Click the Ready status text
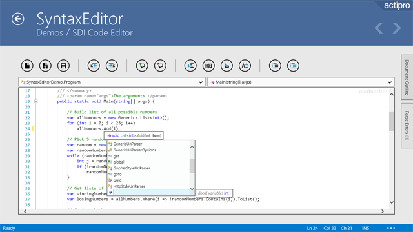This screenshot has width=413, height=232. coord(9,228)
